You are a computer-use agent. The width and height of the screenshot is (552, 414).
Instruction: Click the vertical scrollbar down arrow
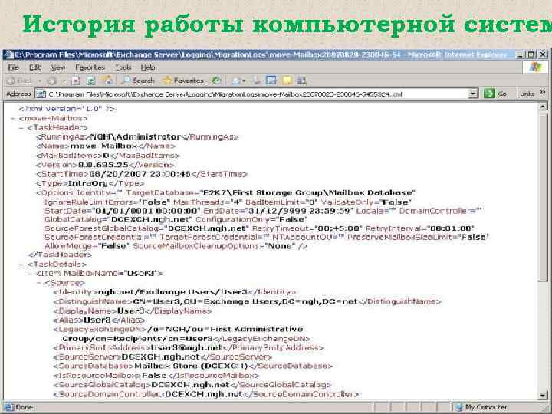543,396
